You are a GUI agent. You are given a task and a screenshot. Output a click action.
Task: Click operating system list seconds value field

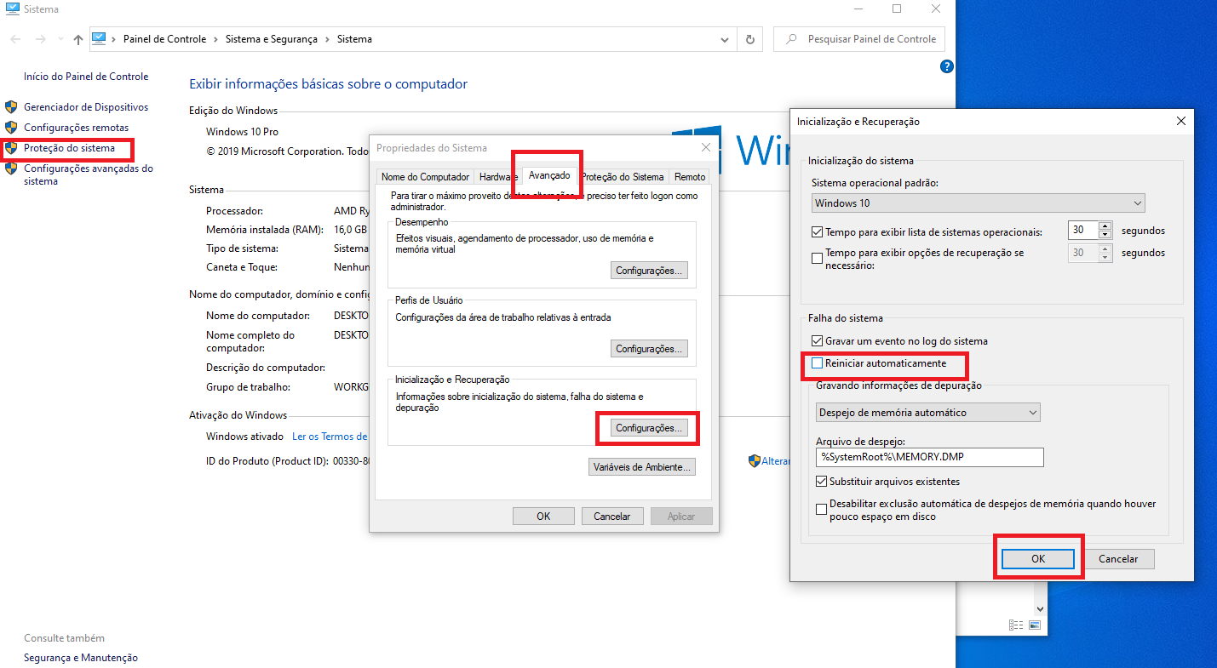1082,231
